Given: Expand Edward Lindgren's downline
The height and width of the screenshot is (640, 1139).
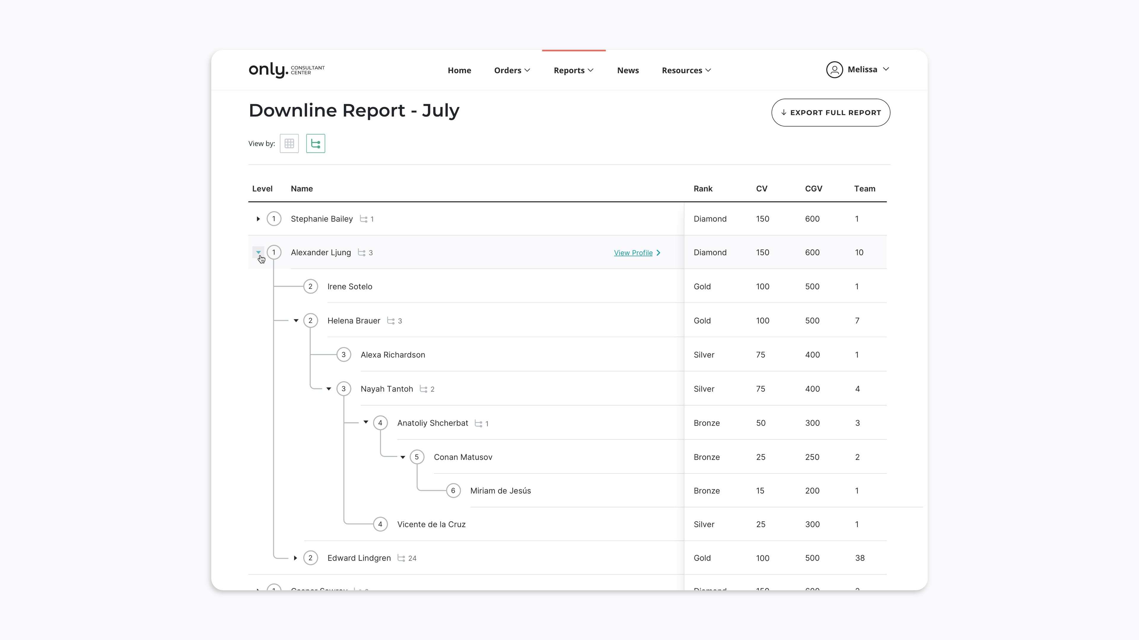Looking at the screenshot, I should click(295, 558).
